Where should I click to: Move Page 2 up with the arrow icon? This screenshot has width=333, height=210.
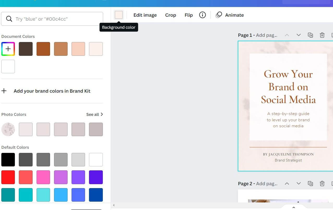(x=287, y=183)
